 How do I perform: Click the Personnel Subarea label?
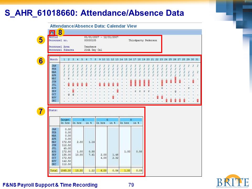pyautogui.click(x=61, y=50)
